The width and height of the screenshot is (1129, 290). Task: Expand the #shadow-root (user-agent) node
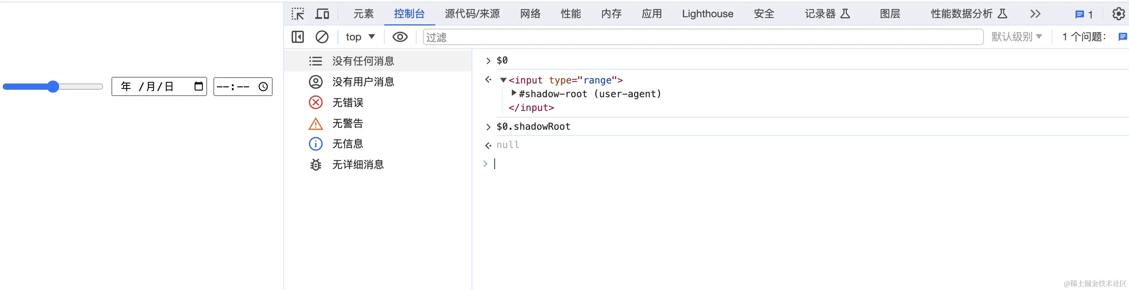(514, 93)
